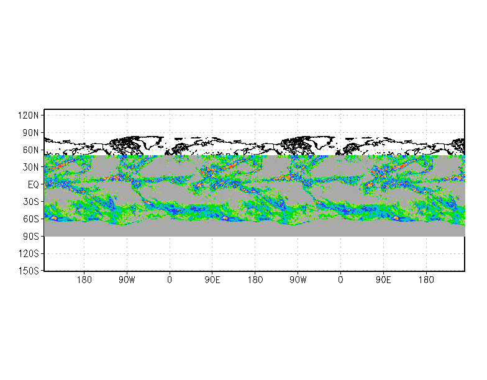Click the 90N latitude axis label
This screenshot has width=487, height=380.
click(x=31, y=133)
